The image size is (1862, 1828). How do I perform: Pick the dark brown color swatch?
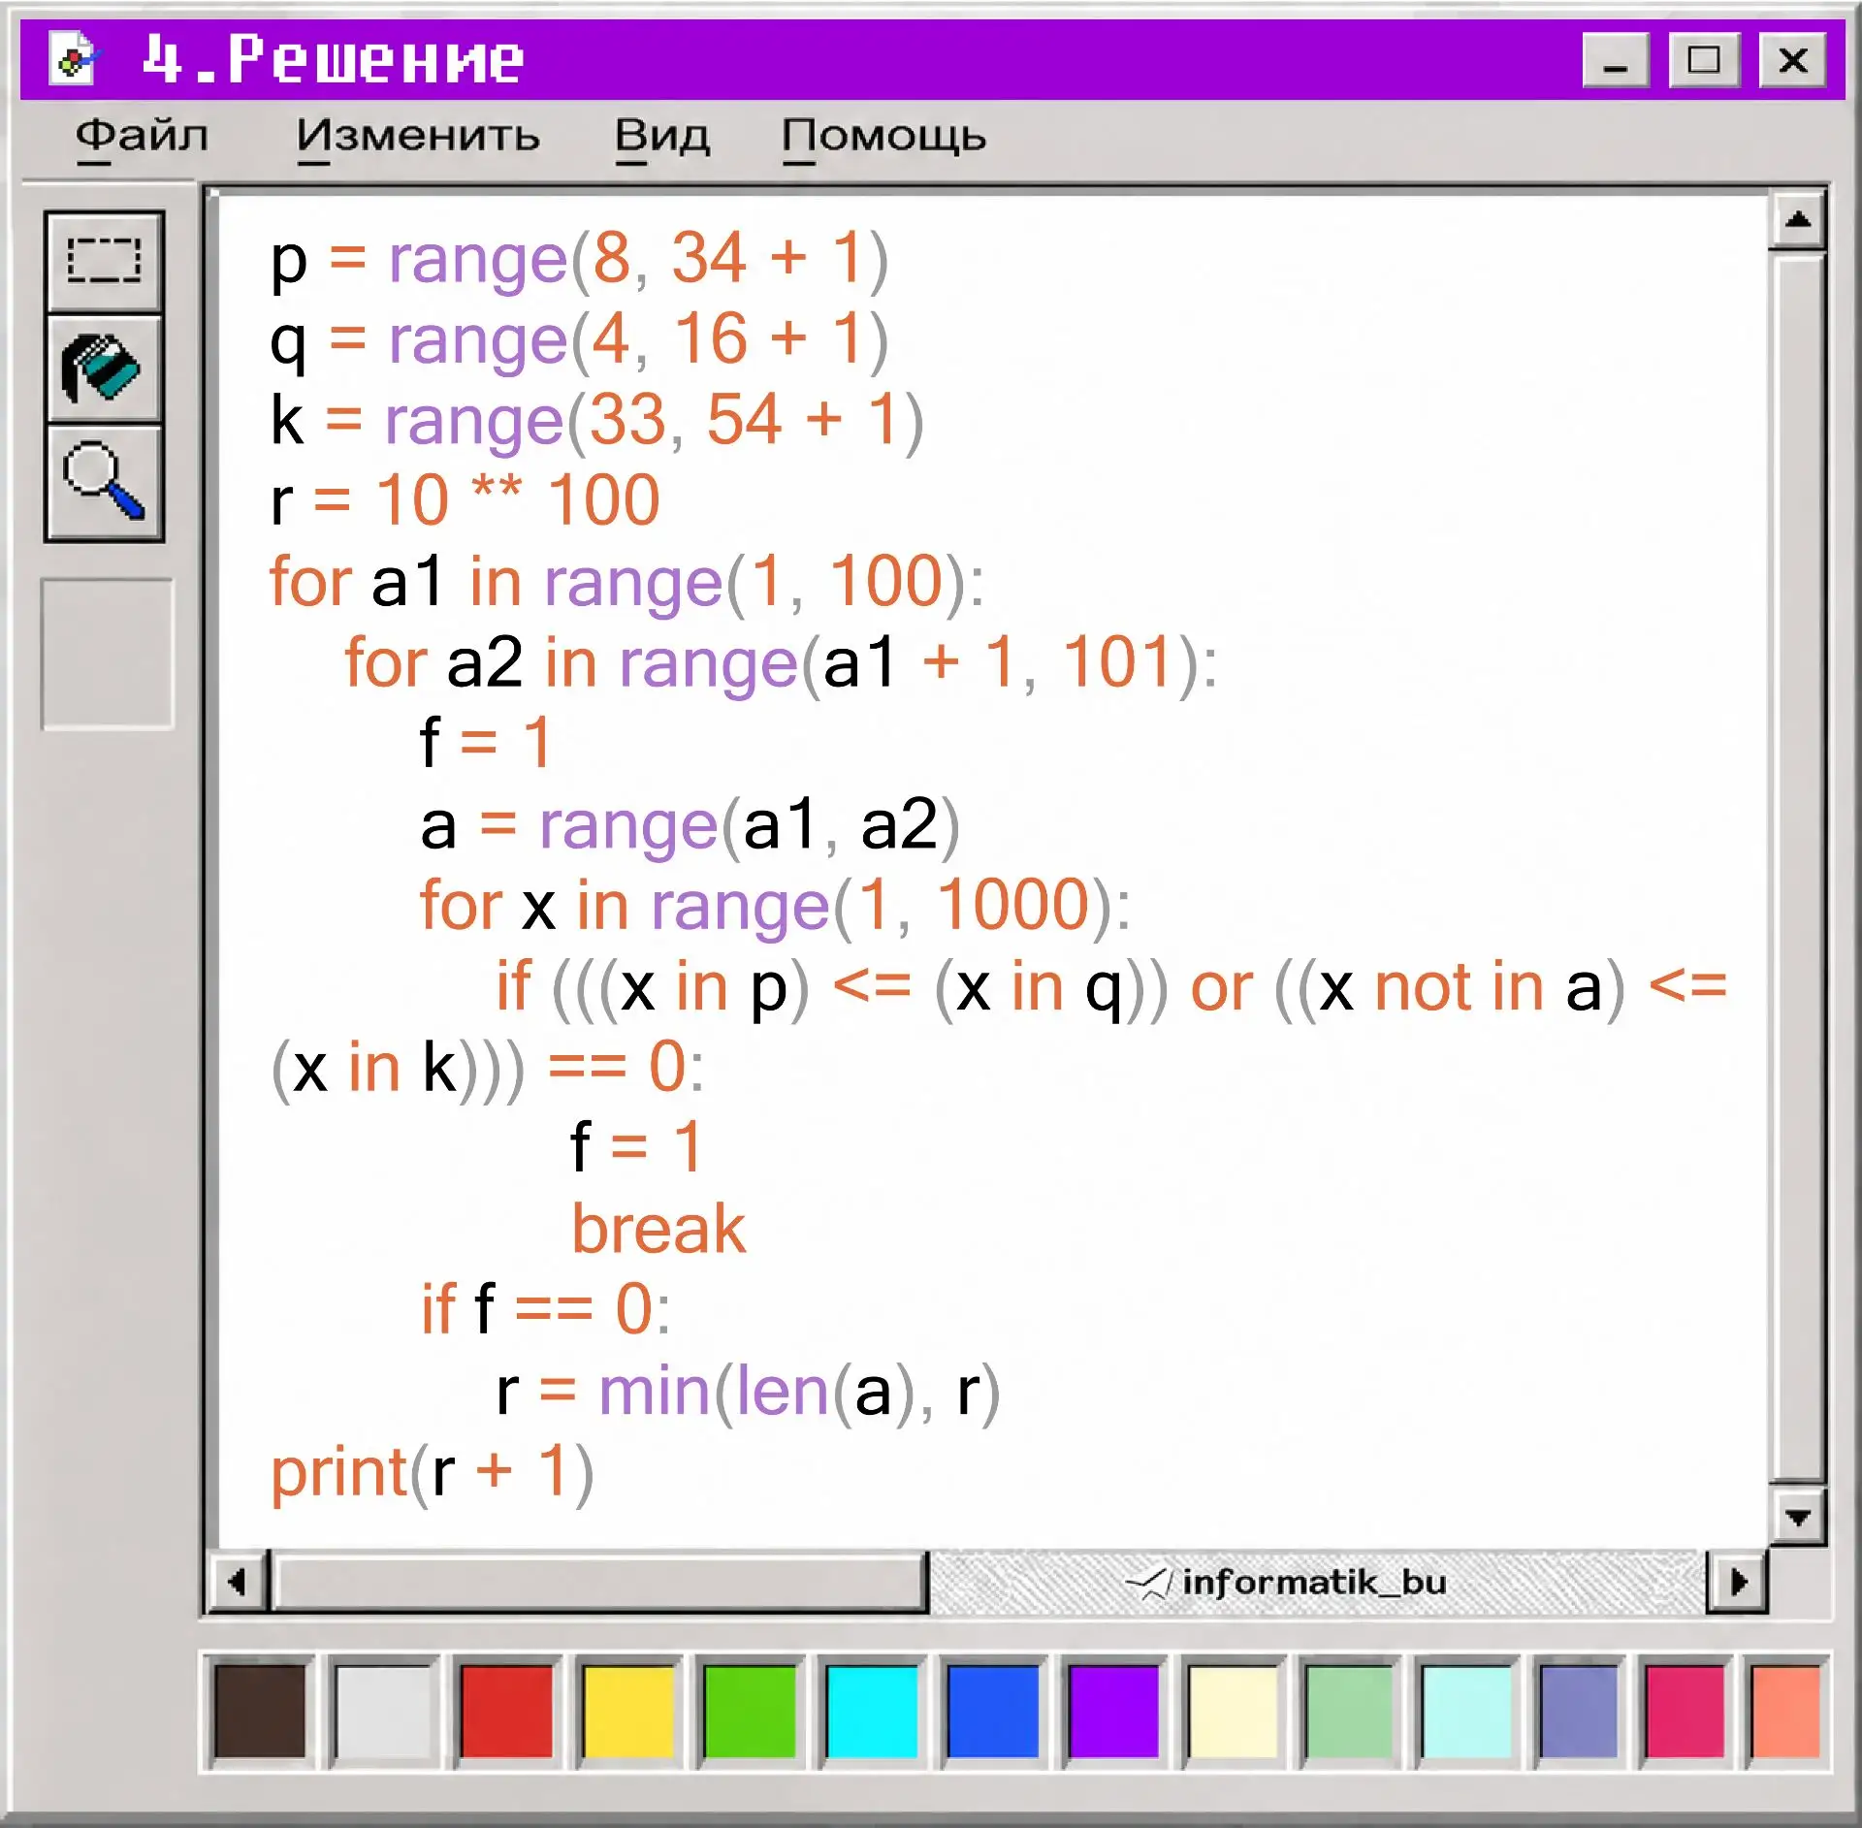(x=259, y=1712)
